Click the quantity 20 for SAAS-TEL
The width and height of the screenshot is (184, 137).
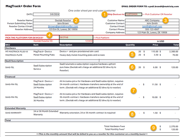[x=140, y=67]
